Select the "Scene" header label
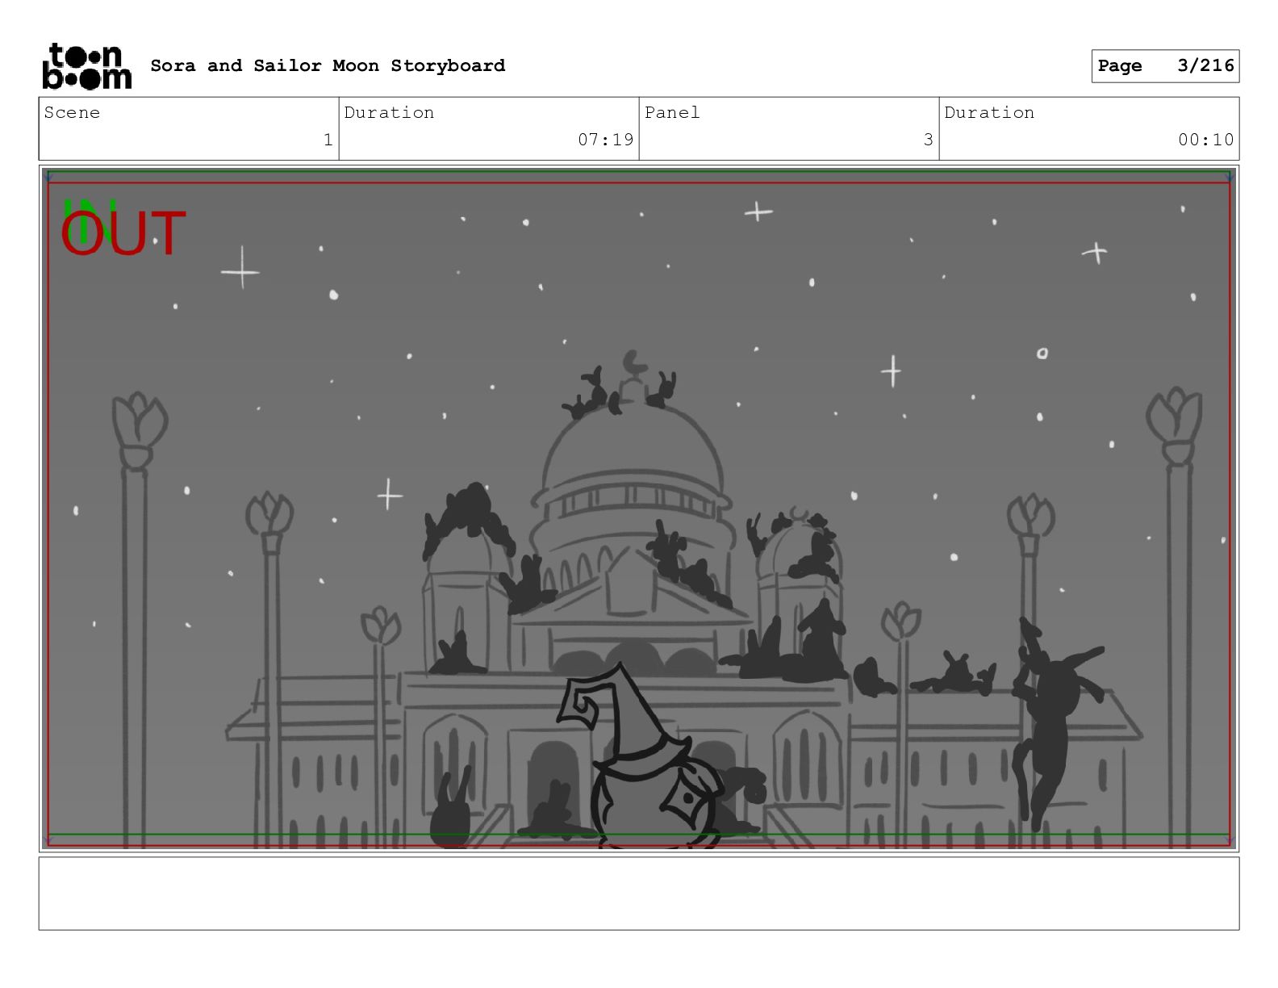 click(x=72, y=112)
